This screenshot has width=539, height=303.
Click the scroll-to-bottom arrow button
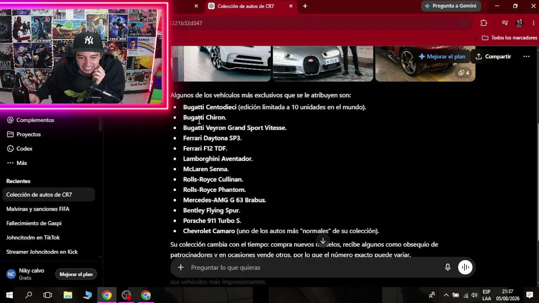coord(323,241)
